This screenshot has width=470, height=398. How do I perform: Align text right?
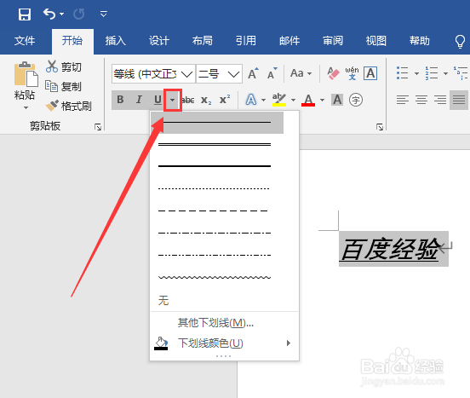point(440,100)
